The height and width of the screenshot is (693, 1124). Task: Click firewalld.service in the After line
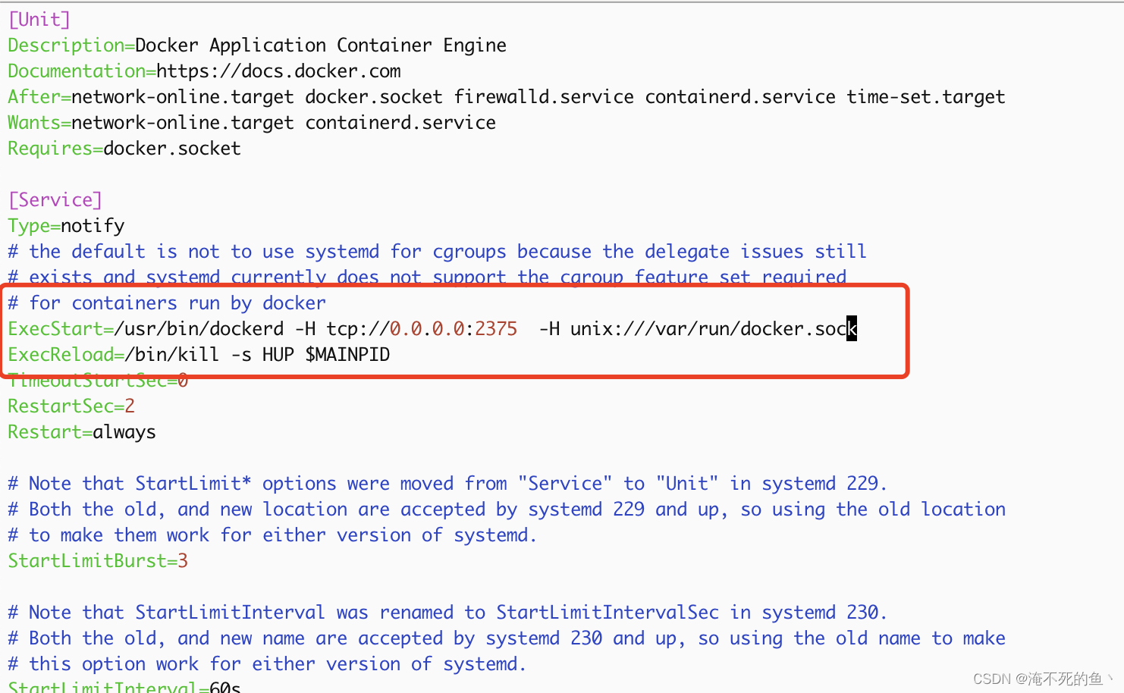pos(544,97)
